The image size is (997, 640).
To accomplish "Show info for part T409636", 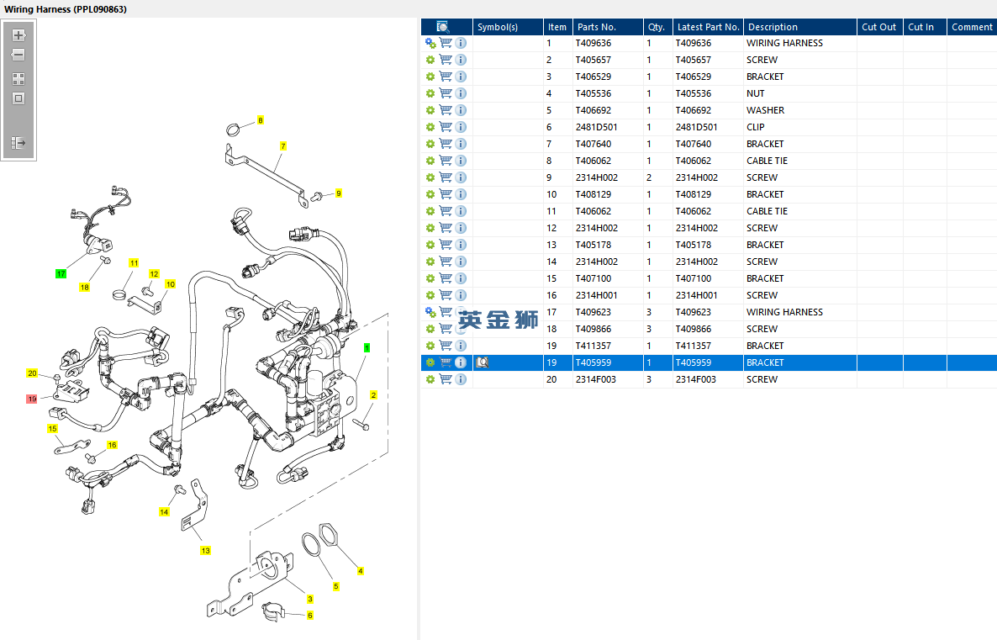I will 461,43.
